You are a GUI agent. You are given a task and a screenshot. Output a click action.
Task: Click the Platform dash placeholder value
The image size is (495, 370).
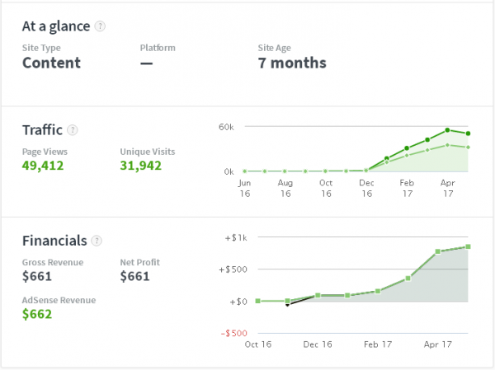click(x=147, y=63)
